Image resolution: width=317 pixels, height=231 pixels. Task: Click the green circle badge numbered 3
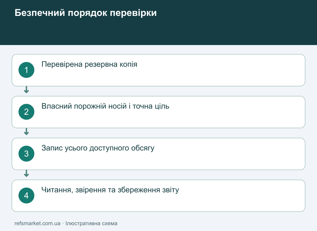pos(26,154)
